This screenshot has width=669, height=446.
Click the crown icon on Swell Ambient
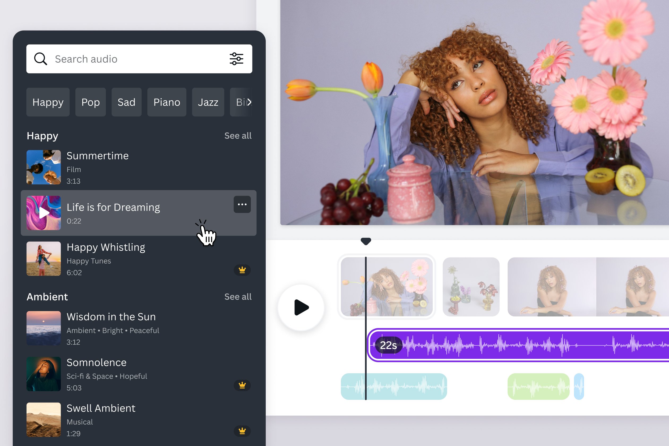(x=242, y=431)
